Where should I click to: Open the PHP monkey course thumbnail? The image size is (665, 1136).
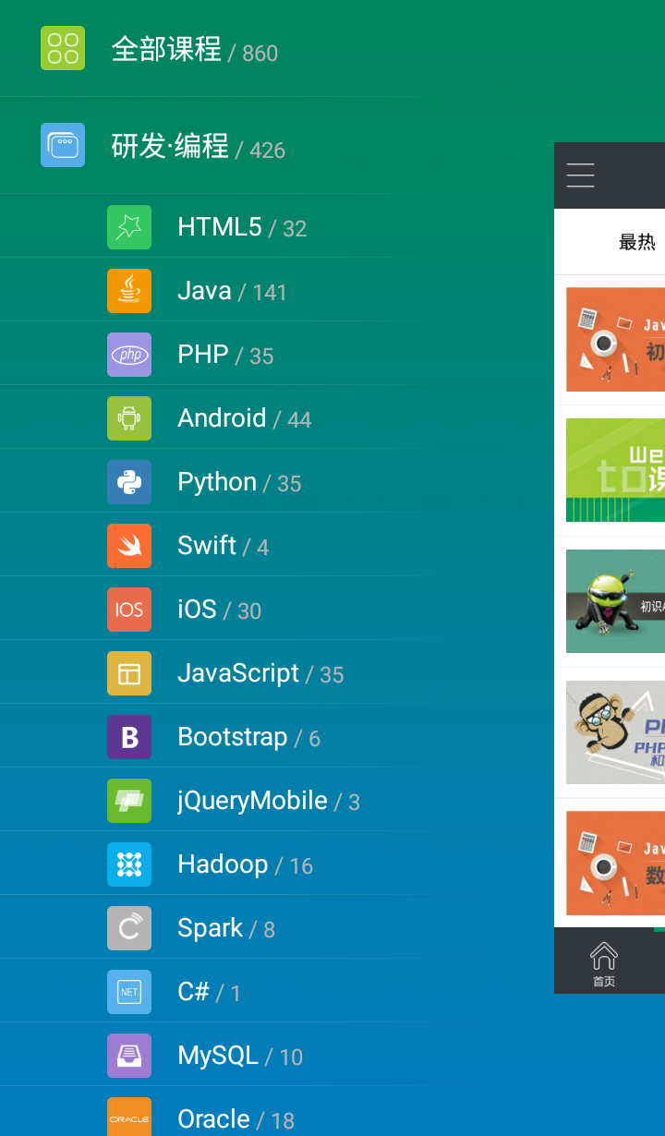[615, 732]
